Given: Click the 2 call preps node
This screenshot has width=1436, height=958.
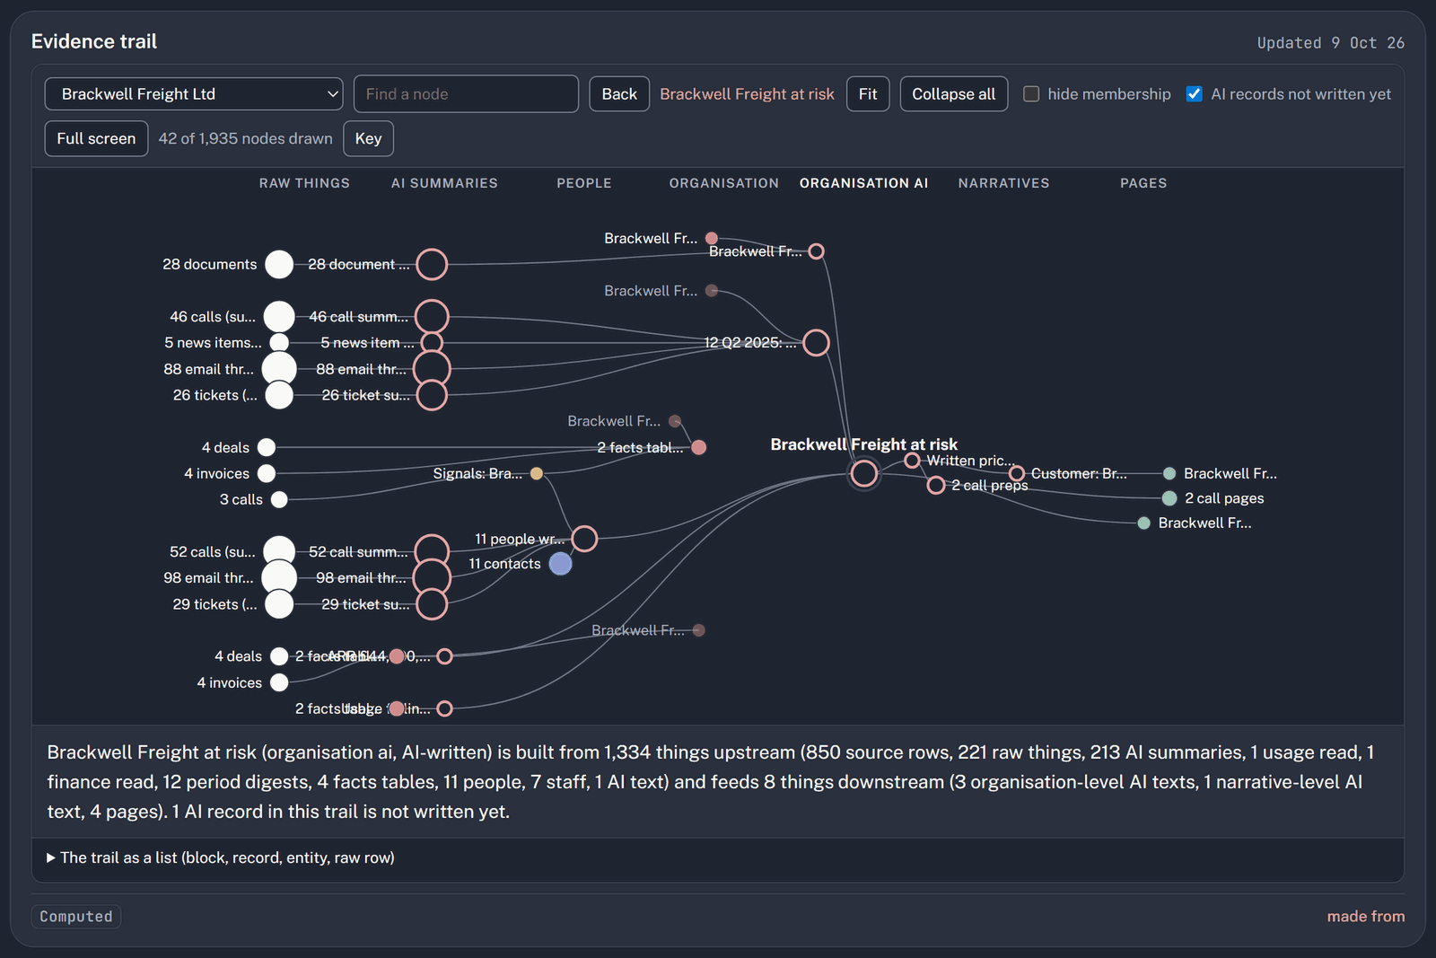Looking at the screenshot, I should coord(936,486).
